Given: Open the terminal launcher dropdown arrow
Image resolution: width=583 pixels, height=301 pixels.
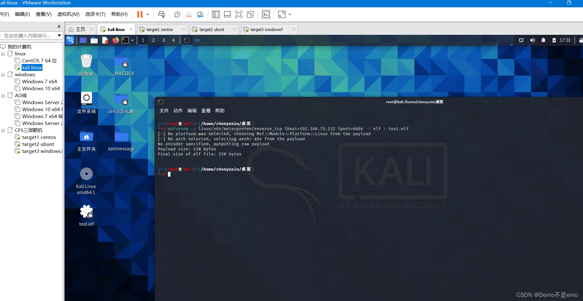Looking at the screenshot, I should coord(132,40).
